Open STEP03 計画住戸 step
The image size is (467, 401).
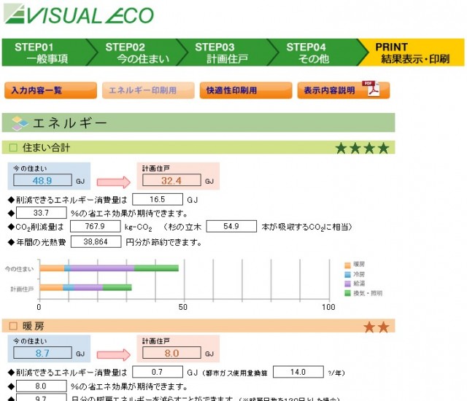[x=225, y=52]
